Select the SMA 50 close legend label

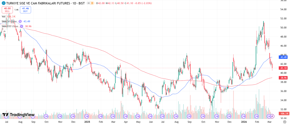click(9, 21)
